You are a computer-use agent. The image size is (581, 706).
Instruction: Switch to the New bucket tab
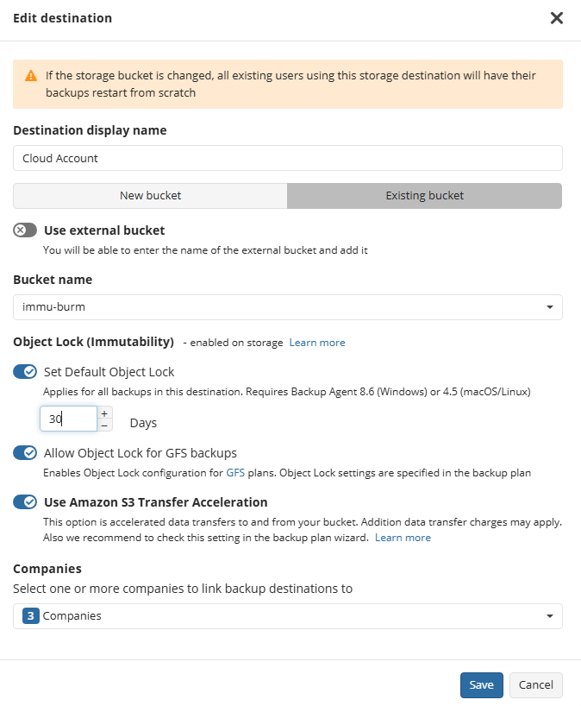pyautogui.click(x=150, y=196)
